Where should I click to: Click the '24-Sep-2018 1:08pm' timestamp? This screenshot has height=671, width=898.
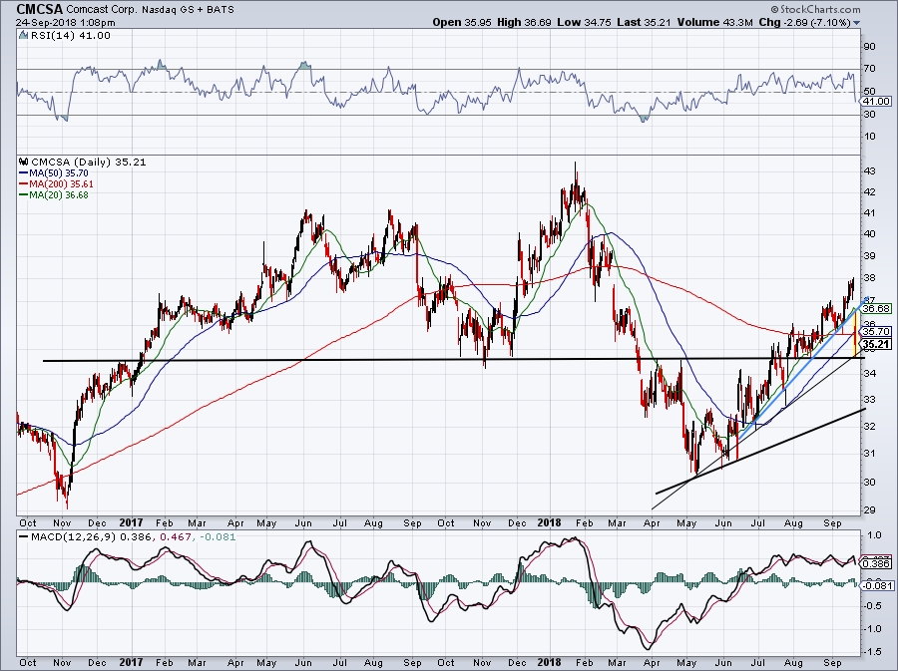[x=65, y=23]
